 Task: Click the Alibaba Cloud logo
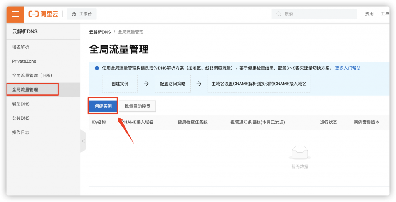pyautogui.click(x=43, y=14)
